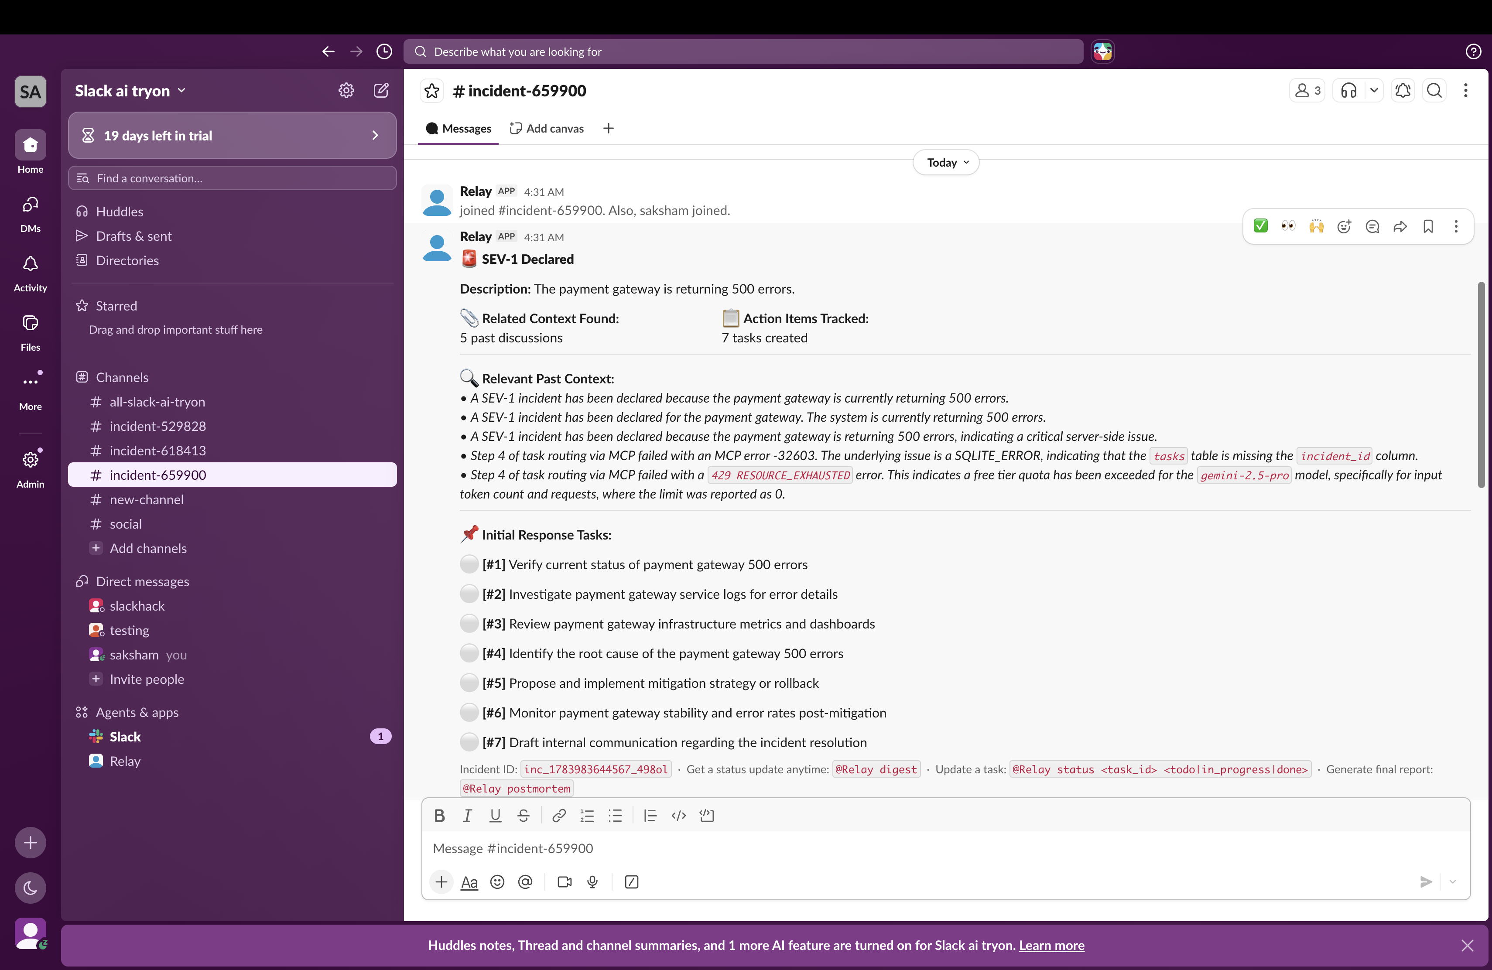Screen dimensions: 1492x970
Task: Check off task #4 Identify root cause
Action: click(x=469, y=653)
